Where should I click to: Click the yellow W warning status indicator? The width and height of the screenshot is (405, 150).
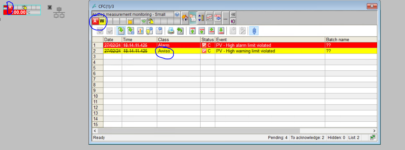pos(102,21)
